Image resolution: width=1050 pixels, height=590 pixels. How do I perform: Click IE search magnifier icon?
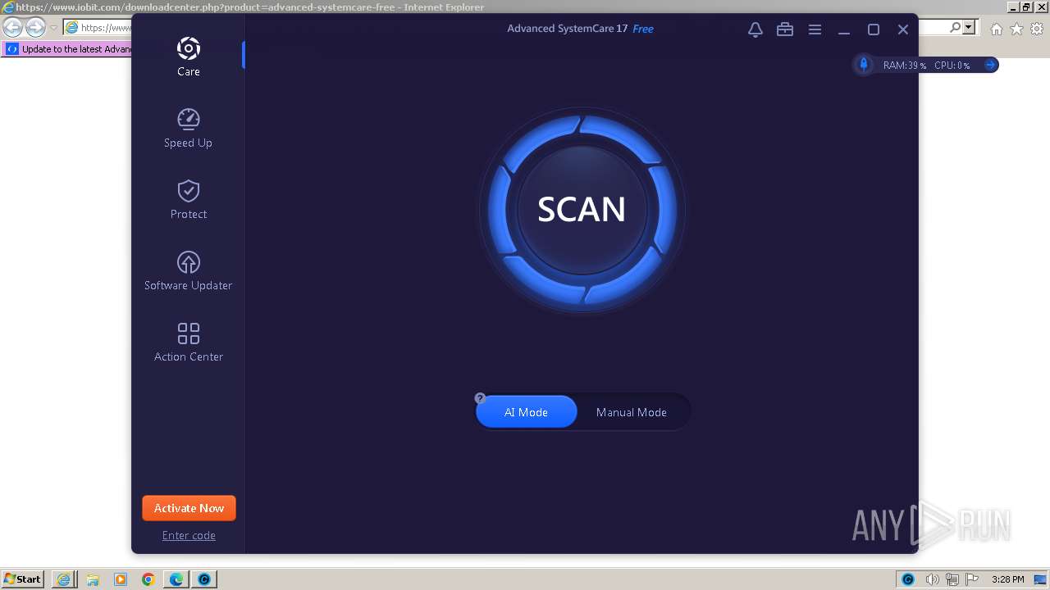tap(956, 28)
